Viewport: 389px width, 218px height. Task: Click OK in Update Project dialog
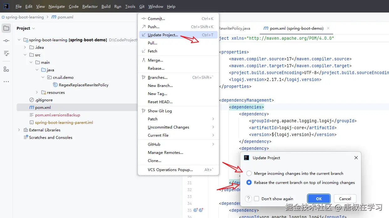pyautogui.click(x=319, y=199)
